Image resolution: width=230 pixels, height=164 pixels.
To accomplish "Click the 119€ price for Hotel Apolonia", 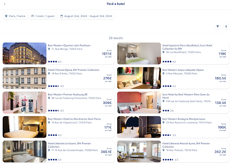I will pos(222,54).
